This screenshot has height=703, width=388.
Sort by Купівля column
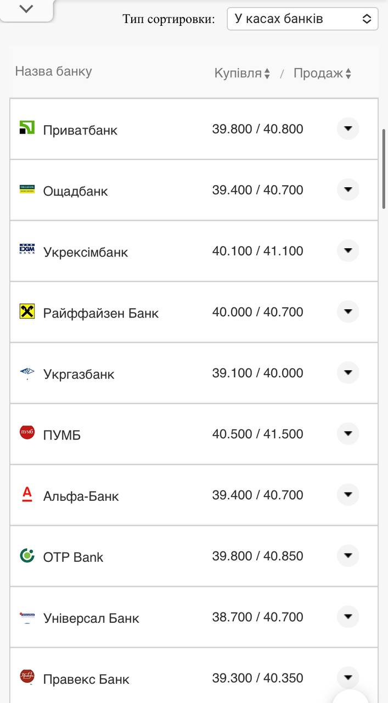pos(242,74)
